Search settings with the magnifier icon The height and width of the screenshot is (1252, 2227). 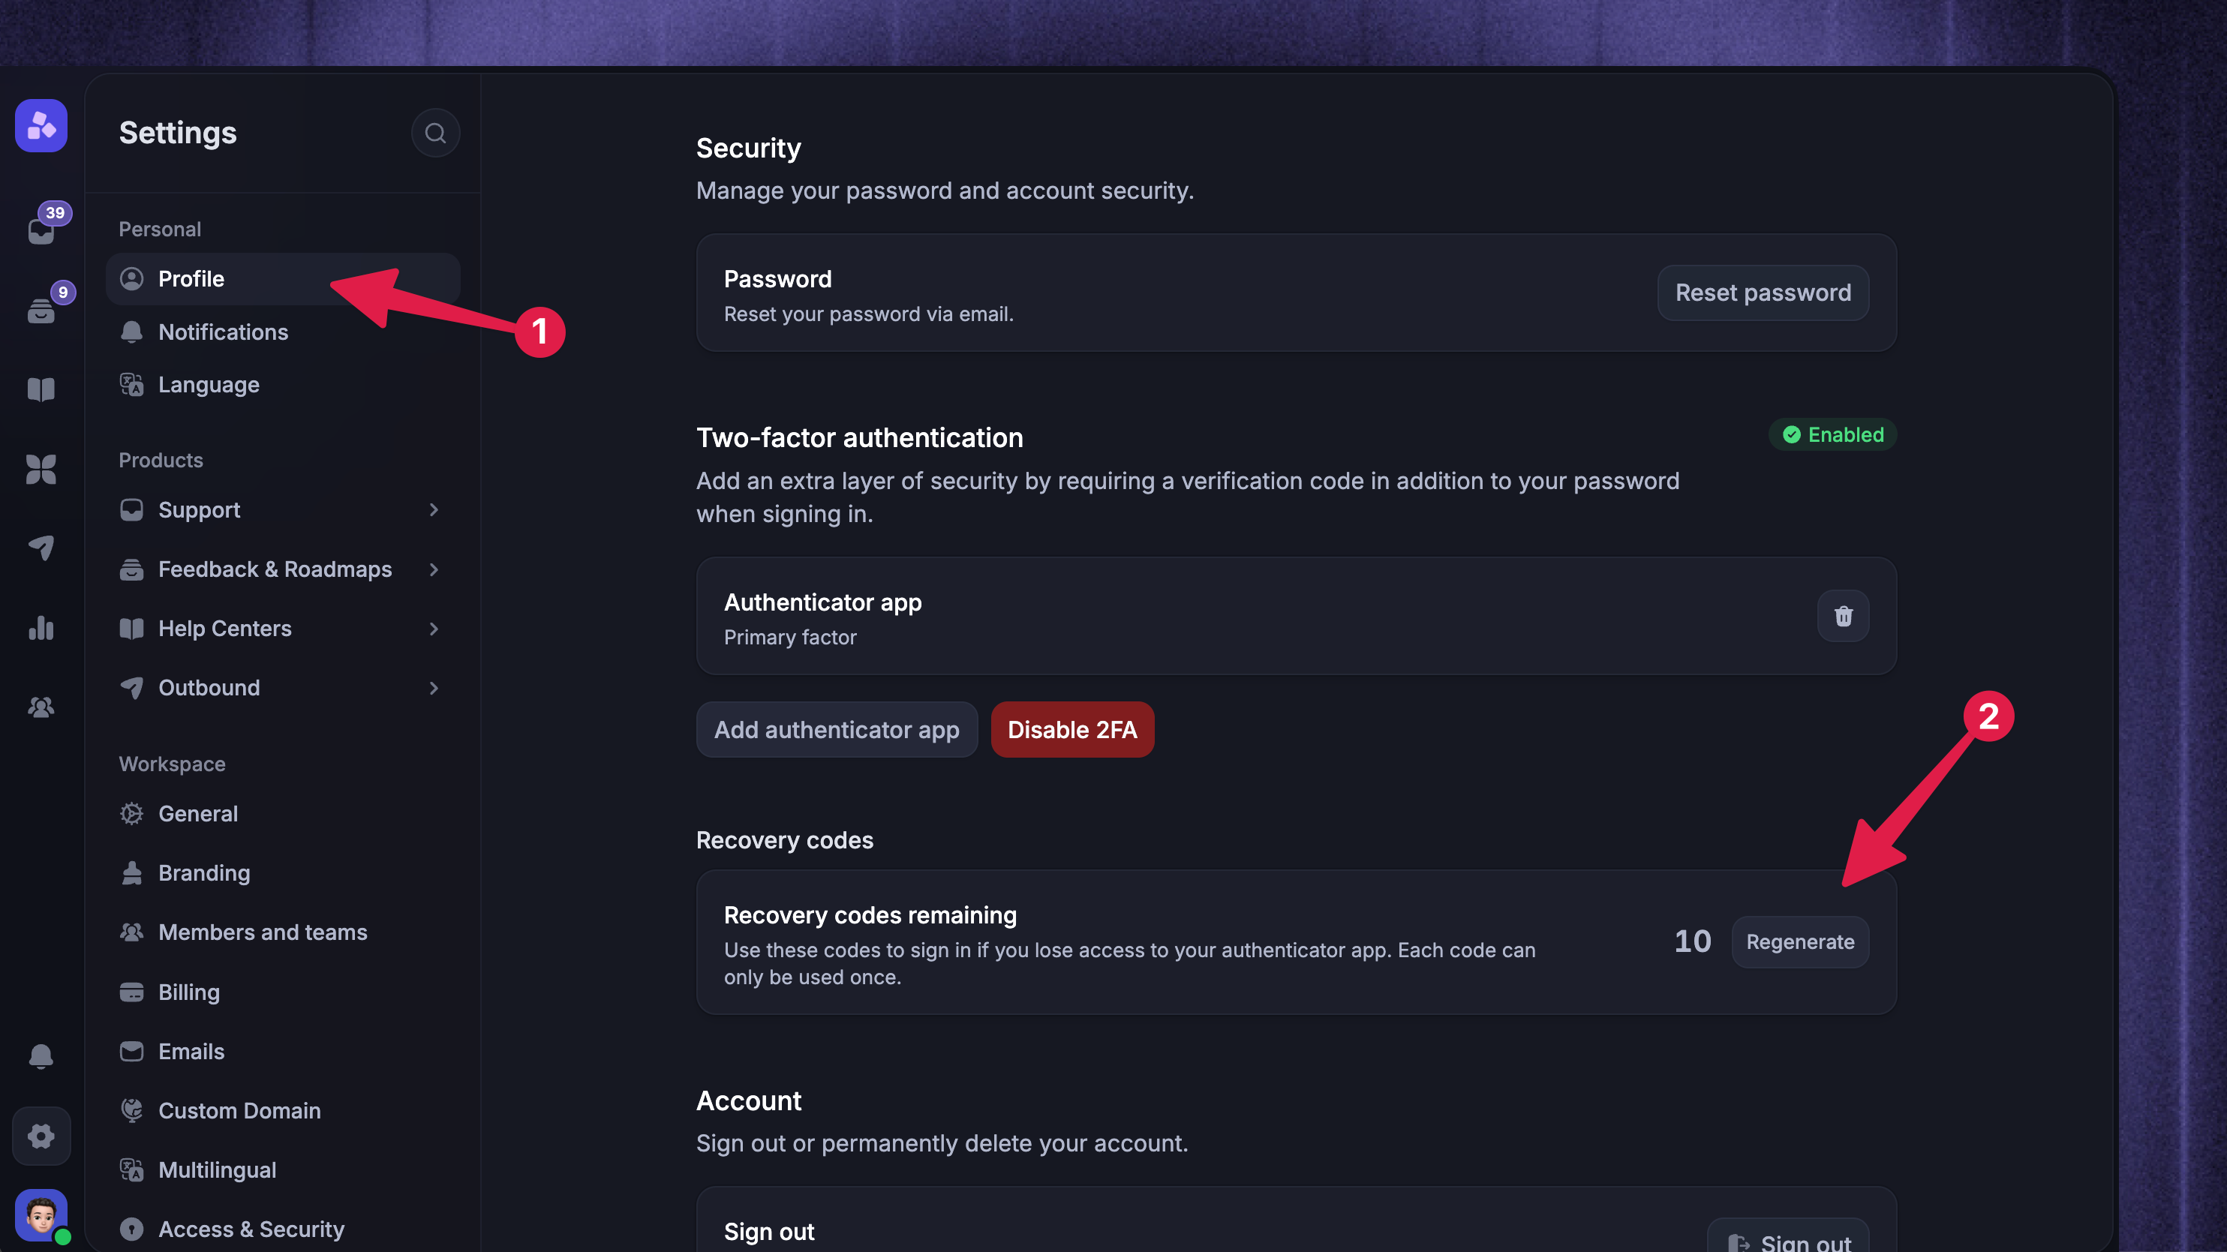(435, 133)
